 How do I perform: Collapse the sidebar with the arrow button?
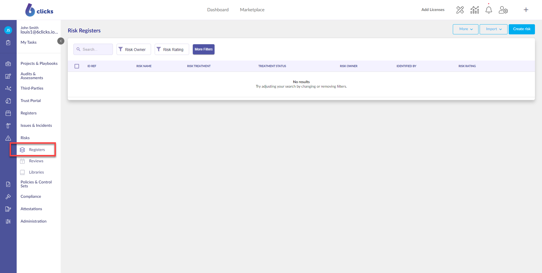tap(61, 41)
